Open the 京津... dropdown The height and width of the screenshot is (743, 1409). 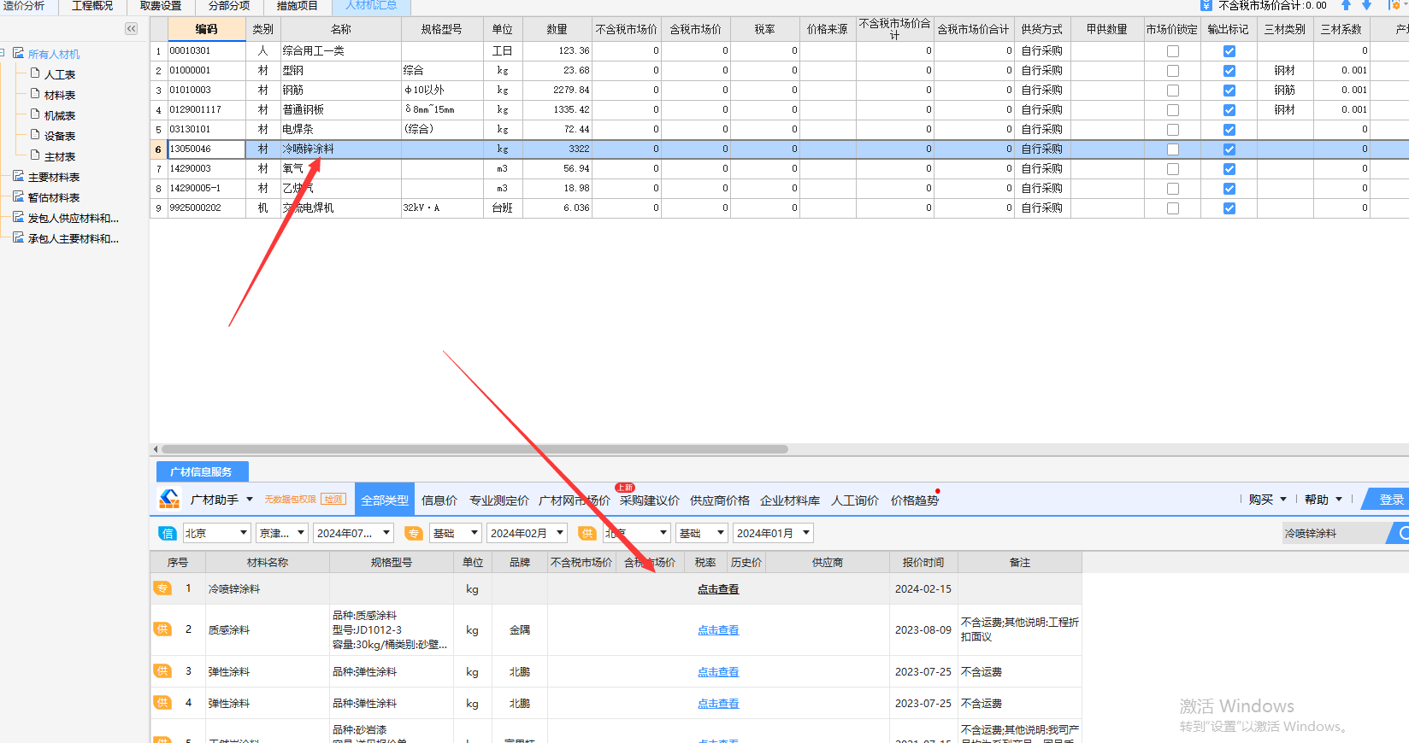[x=282, y=533]
